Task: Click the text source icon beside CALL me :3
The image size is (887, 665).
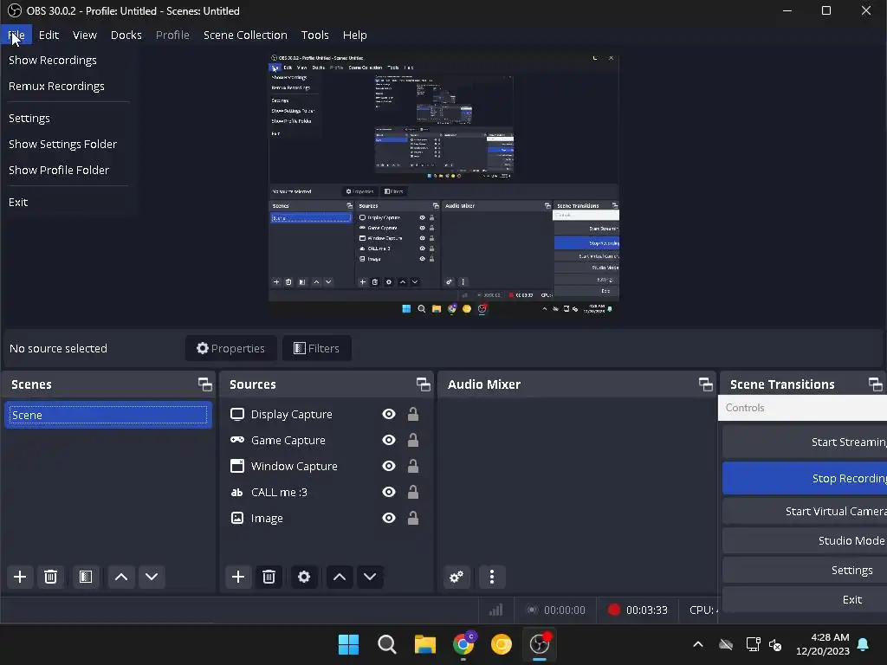Action: (x=237, y=493)
